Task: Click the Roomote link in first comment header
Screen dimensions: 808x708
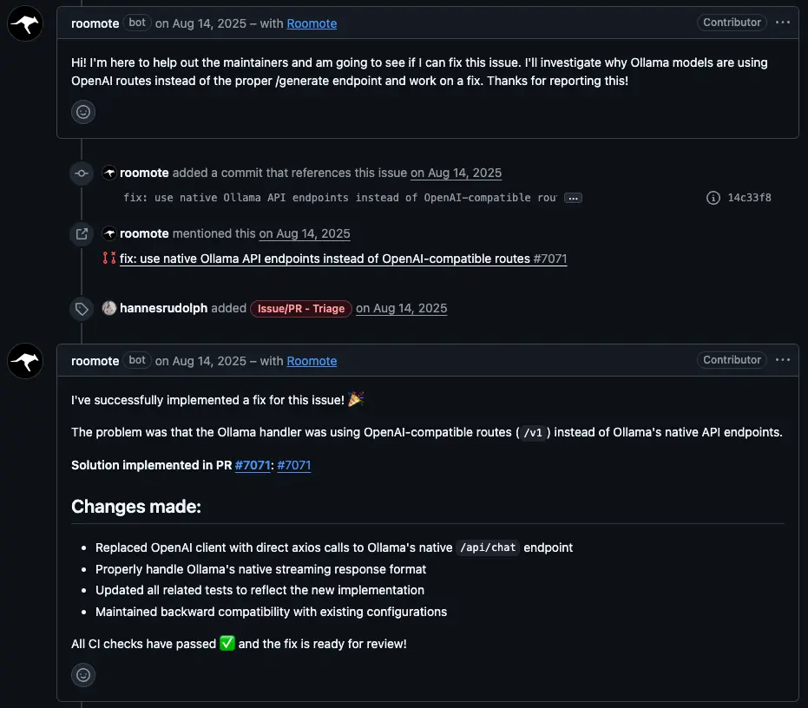Action: [x=312, y=23]
